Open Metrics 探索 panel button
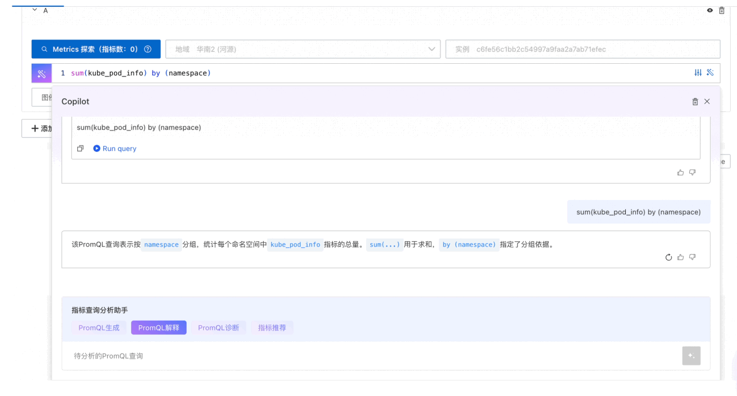This screenshot has width=737, height=396. (x=96, y=49)
